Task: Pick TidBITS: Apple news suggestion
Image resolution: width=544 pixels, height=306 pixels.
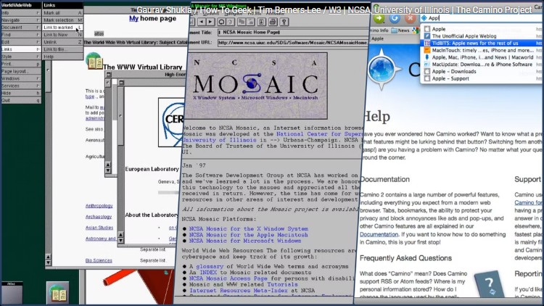Action: click(x=482, y=43)
